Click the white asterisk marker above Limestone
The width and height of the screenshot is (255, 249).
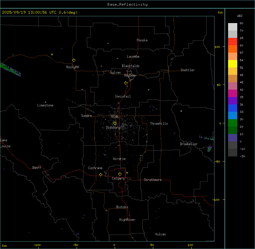(x=45, y=102)
